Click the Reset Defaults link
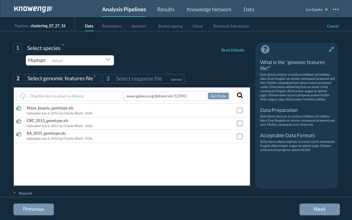This screenshot has width=352, height=220. [233, 50]
